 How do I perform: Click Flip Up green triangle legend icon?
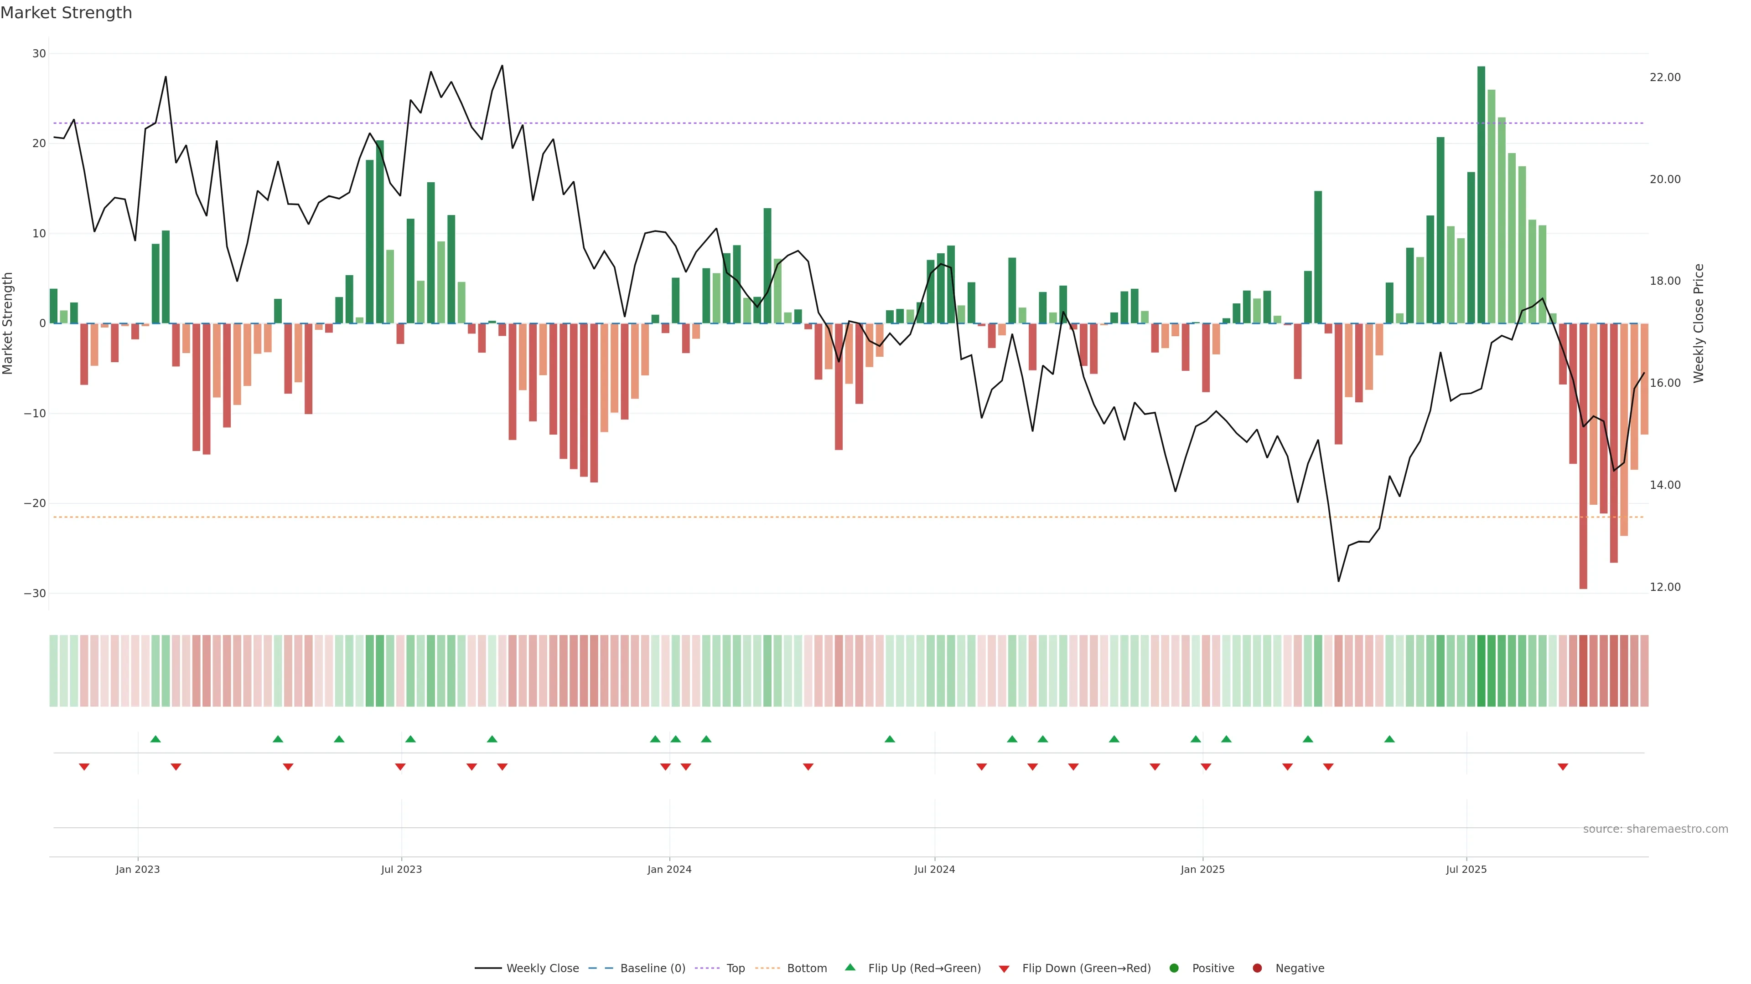tap(850, 968)
